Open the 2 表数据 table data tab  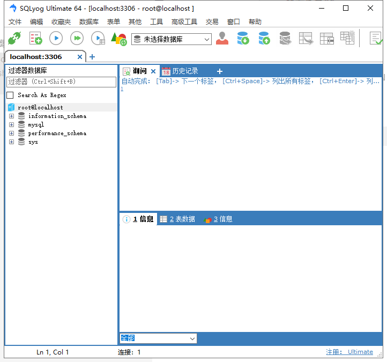tap(177, 219)
